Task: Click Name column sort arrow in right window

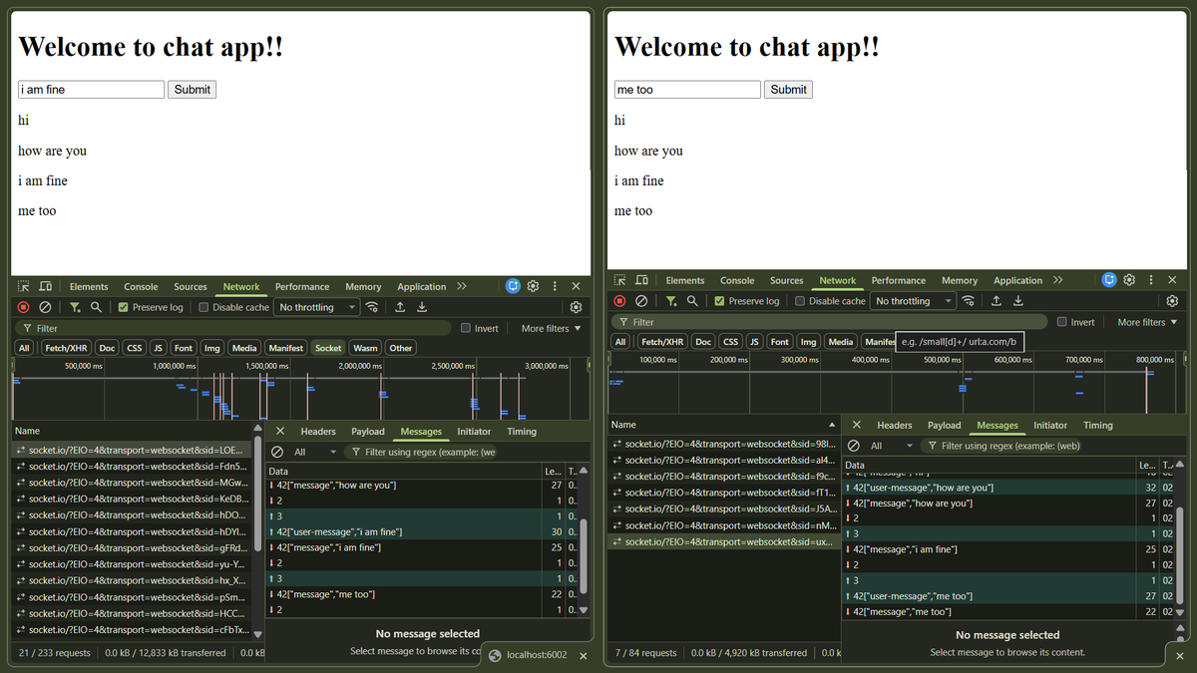Action: tap(832, 425)
